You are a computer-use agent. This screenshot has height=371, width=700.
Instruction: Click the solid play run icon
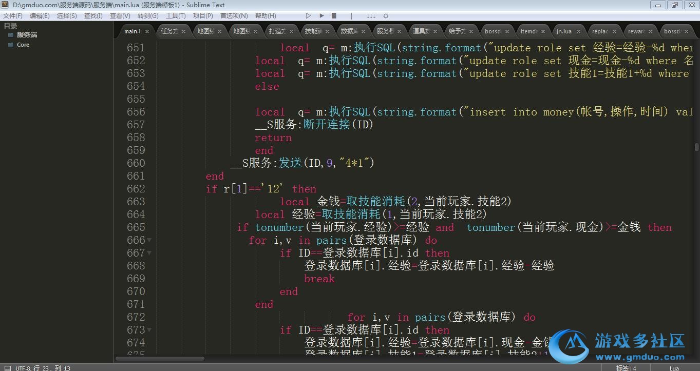321,16
